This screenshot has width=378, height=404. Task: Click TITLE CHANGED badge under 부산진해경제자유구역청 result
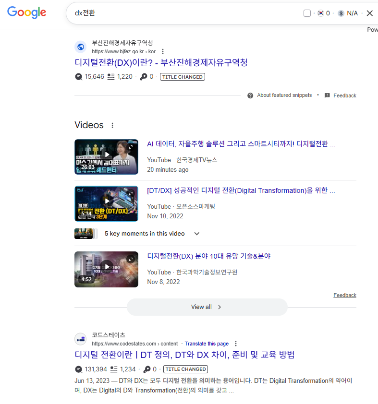[x=182, y=77]
